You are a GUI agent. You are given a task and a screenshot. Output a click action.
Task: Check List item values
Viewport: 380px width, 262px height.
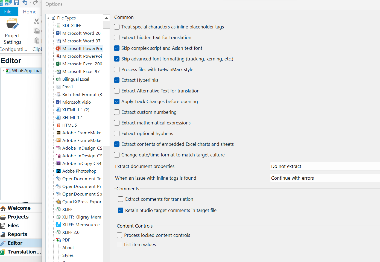(119, 244)
